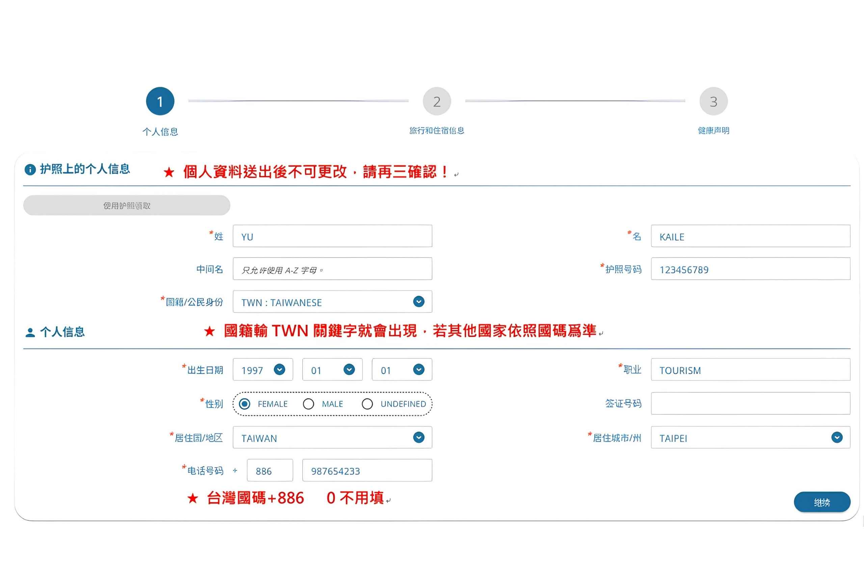Select the UNDEFINED gender radio button
Viewport: 864px width, 576px height.
[x=367, y=404]
